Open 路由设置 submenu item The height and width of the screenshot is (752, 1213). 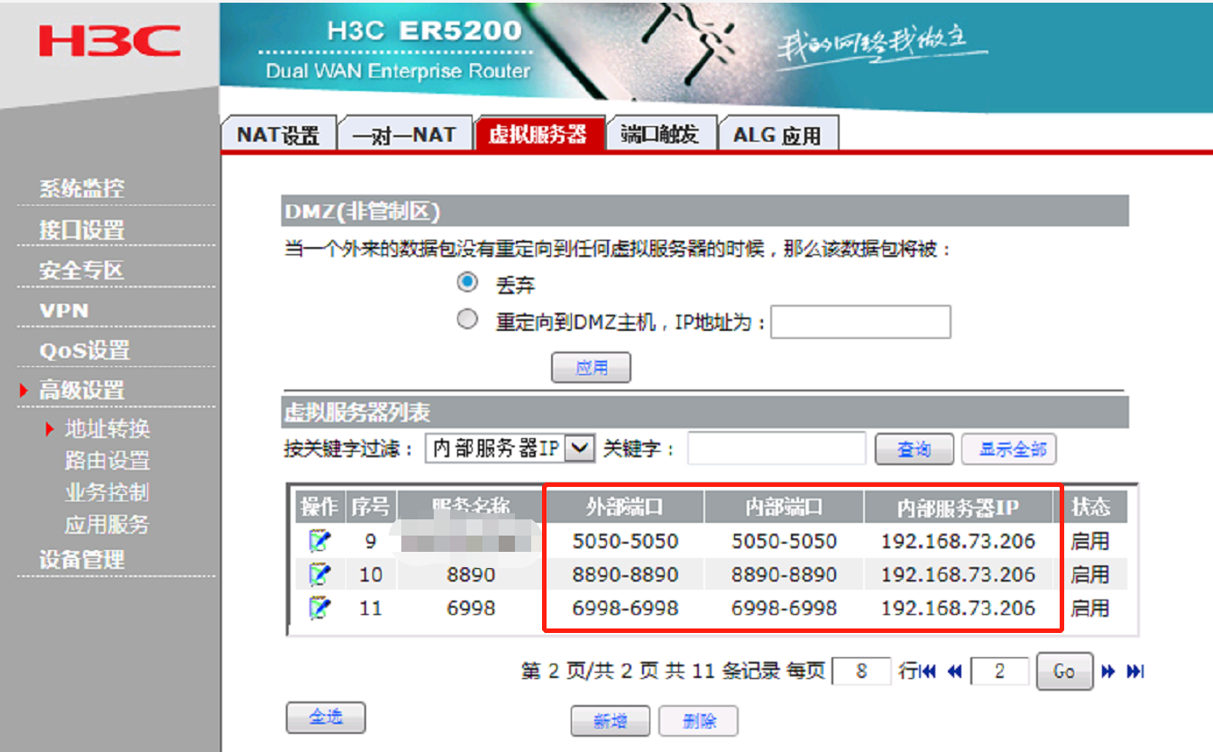106,461
